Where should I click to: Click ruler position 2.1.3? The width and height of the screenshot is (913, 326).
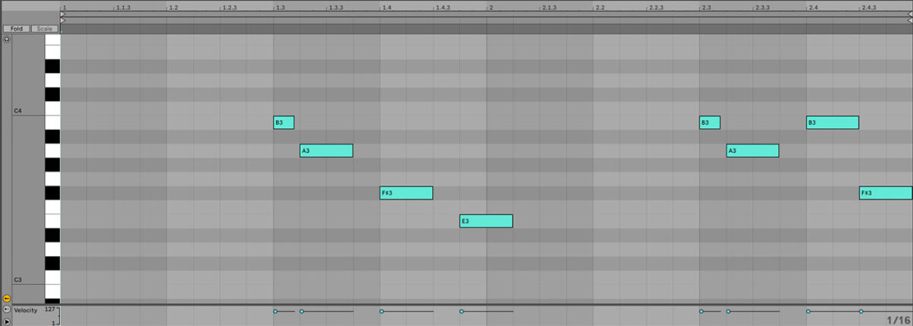point(549,8)
